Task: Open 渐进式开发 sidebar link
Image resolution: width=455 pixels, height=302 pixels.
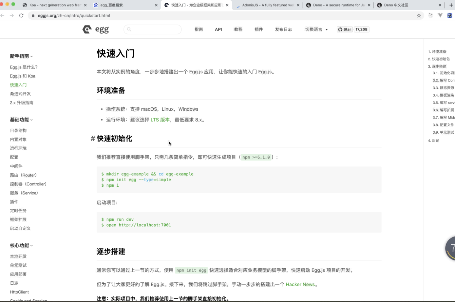Action: point(20,94)
